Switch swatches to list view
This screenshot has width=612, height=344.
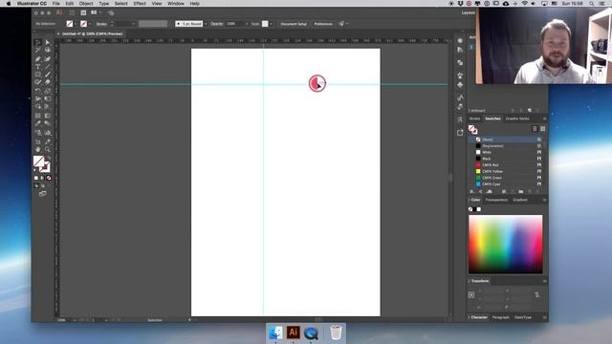click(x=535, y=129)
